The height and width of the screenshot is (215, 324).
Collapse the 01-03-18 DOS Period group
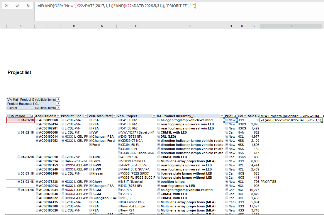pyautogui.click(x=19, y=157)
